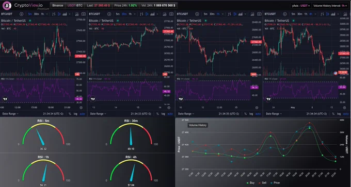
Task: Toggle log scale in fourth chart
Action: (x=339, y=114)
